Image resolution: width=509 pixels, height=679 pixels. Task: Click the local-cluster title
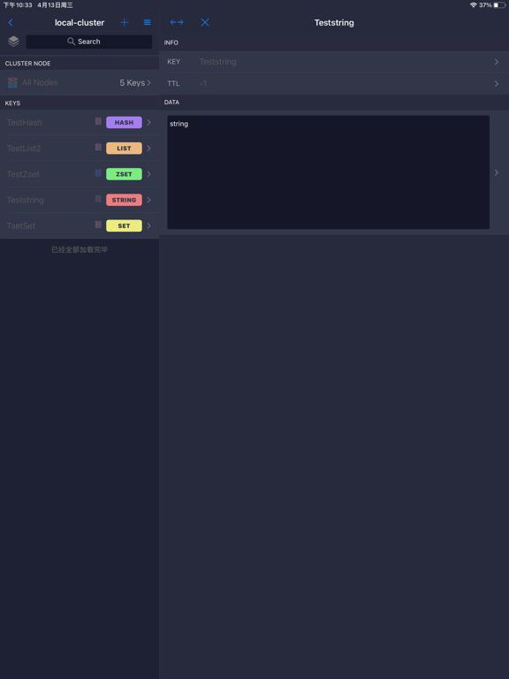point(80,22)
